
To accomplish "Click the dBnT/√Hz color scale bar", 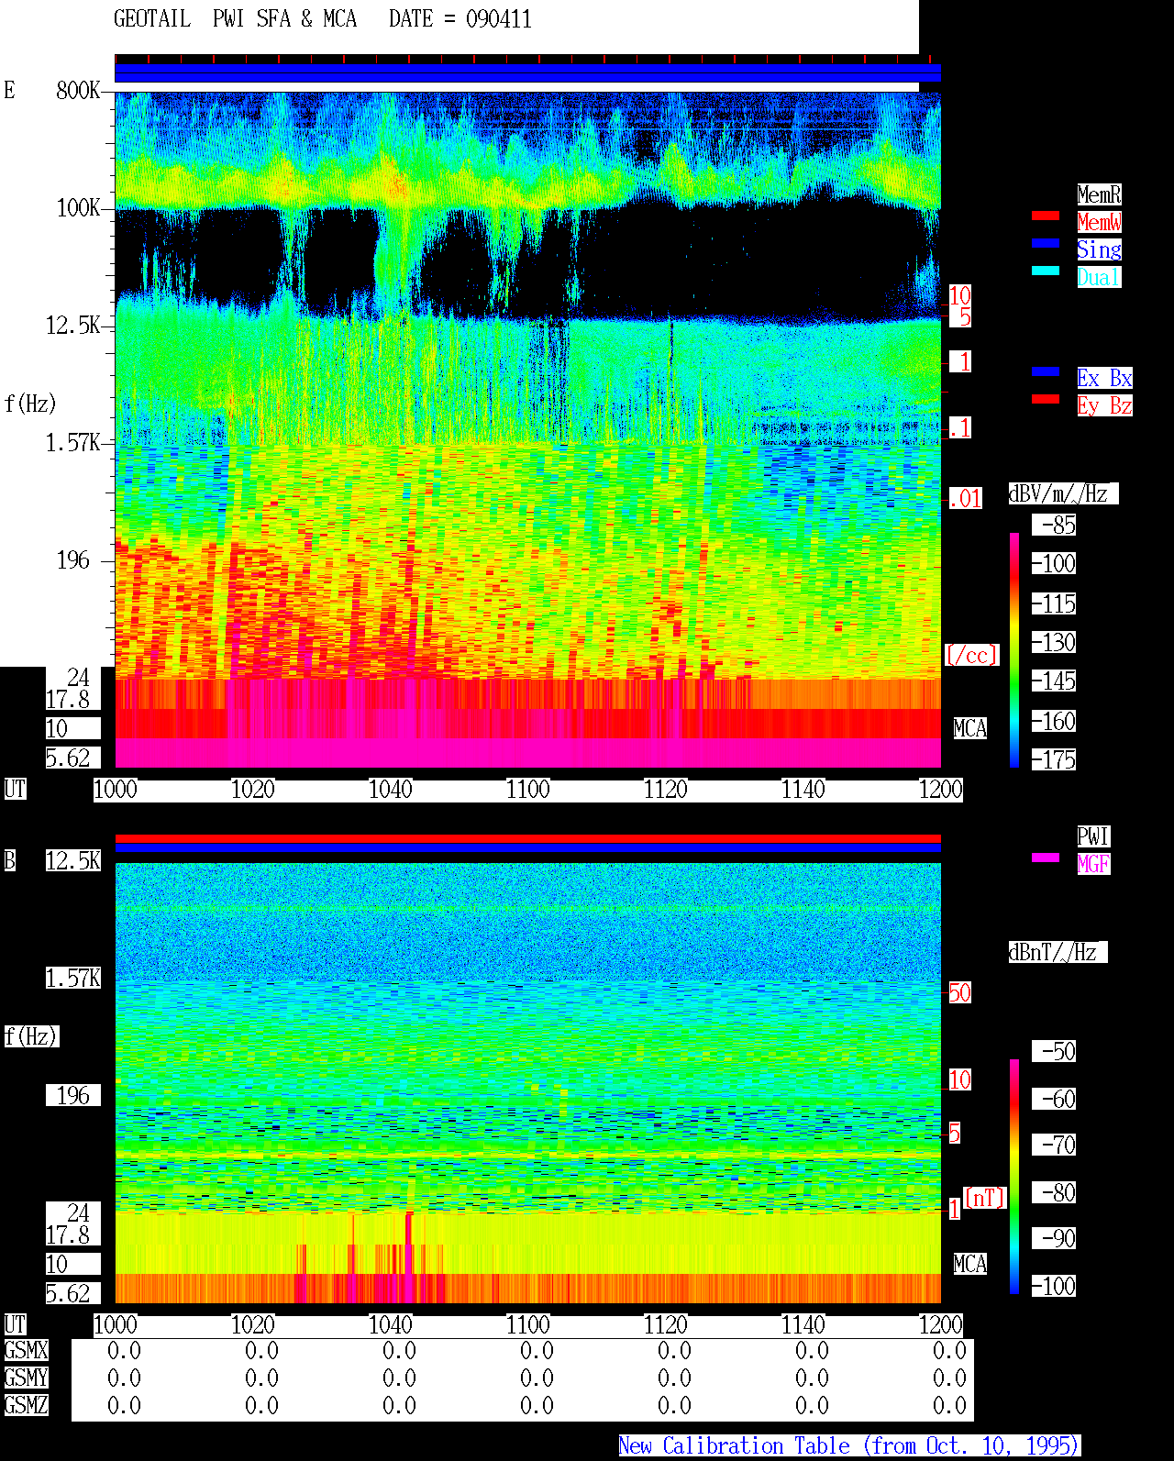I will click(x=1014, y=1177).
